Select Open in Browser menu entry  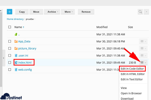tap(131, 93)
